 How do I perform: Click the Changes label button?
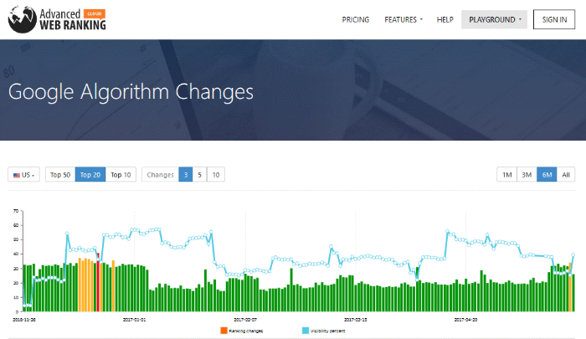161,175
